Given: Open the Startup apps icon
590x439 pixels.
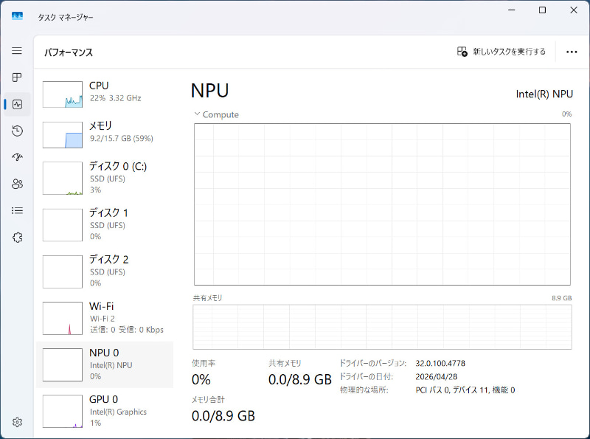Looking at the screenshot, I should (x=17, y=157).
